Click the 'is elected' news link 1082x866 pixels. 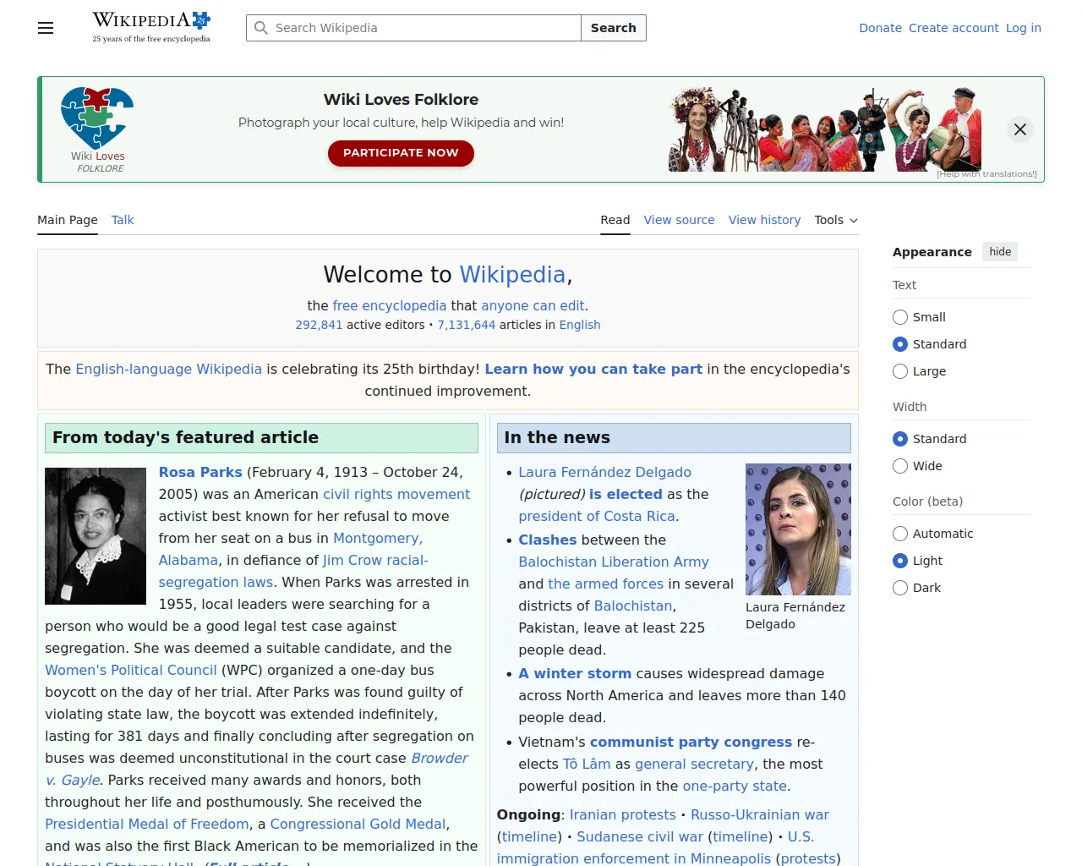tap(626, 494)
